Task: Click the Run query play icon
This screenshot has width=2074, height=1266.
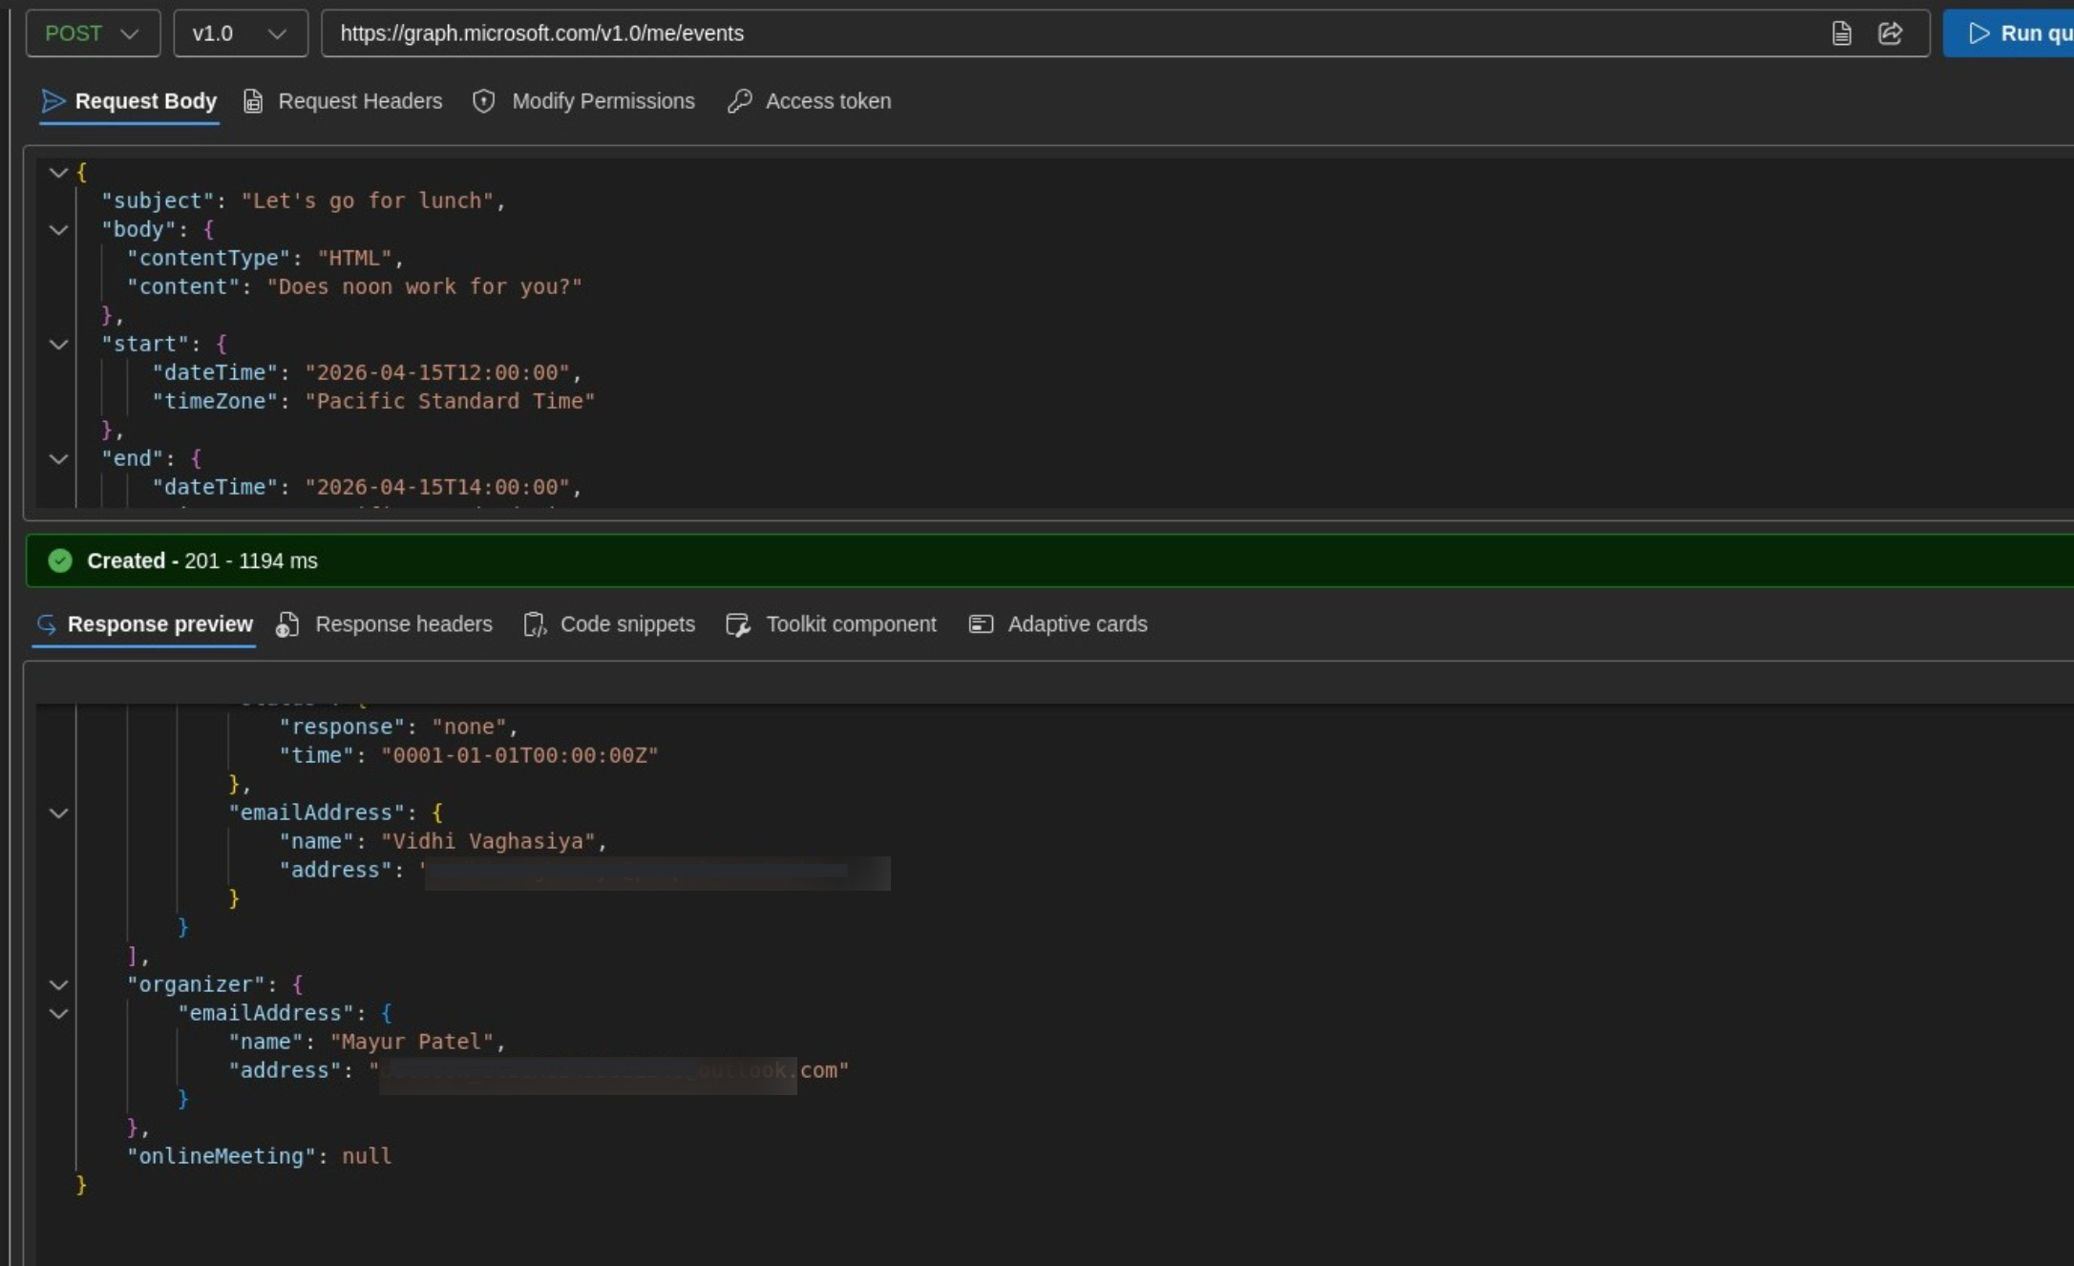Action: pos(1979,33)
